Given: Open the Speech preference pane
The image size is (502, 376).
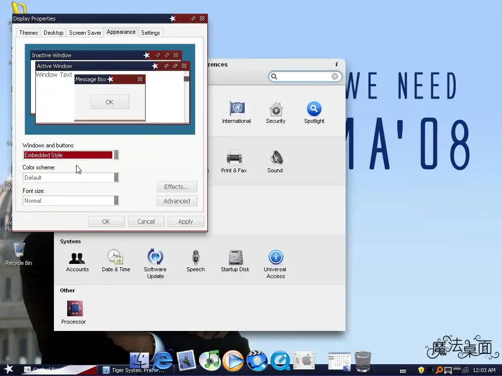Looking at the screenshot, I should [195, 260].
